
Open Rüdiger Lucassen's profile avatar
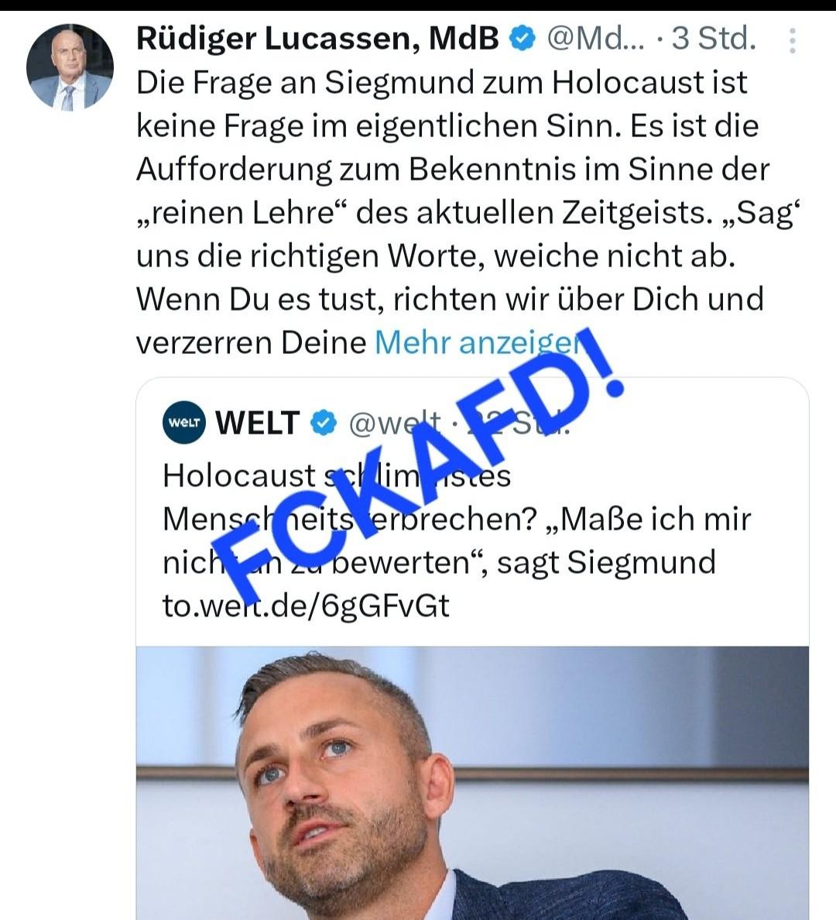pos(70,67)
